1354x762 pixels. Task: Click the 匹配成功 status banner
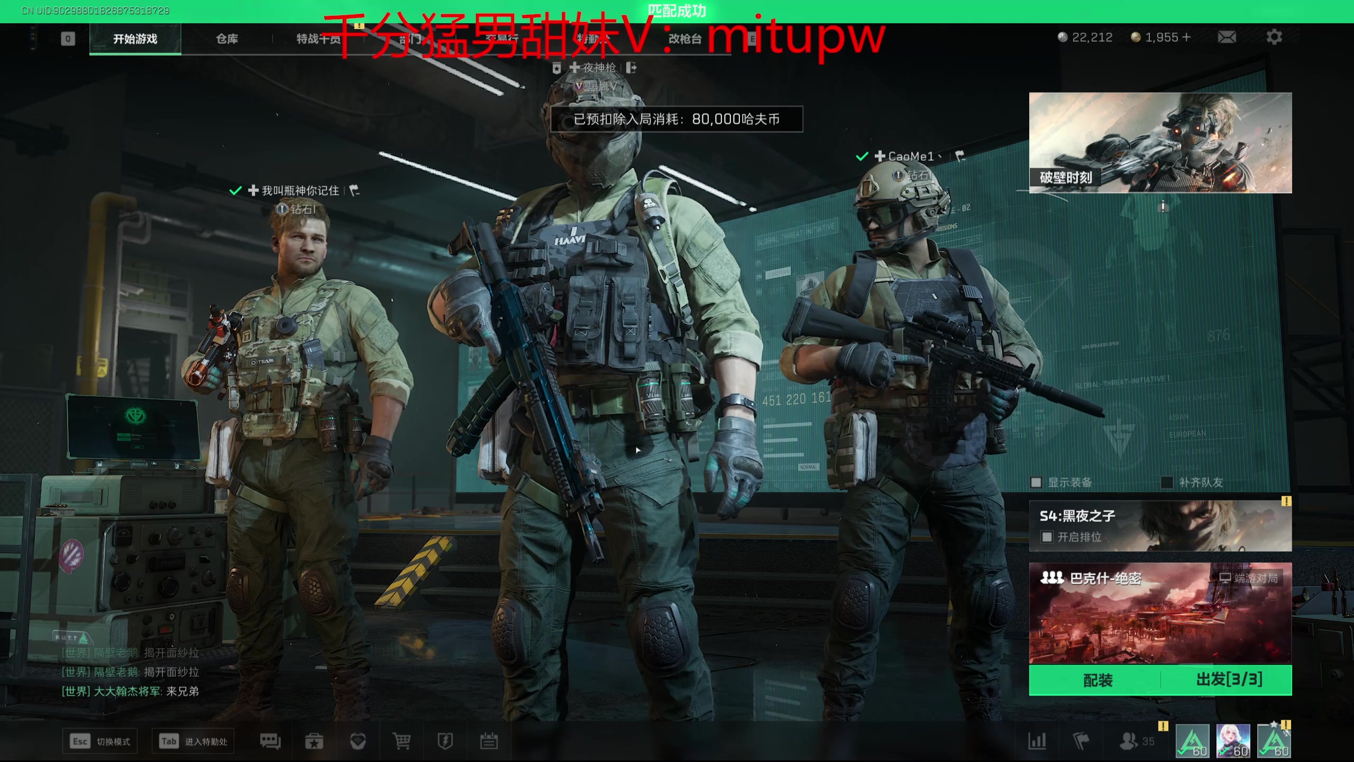coord(676,11)
